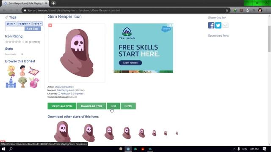This screenshot has width=271, height=152.
Task: Share the icon on Facebook
Action: [211, 25]
